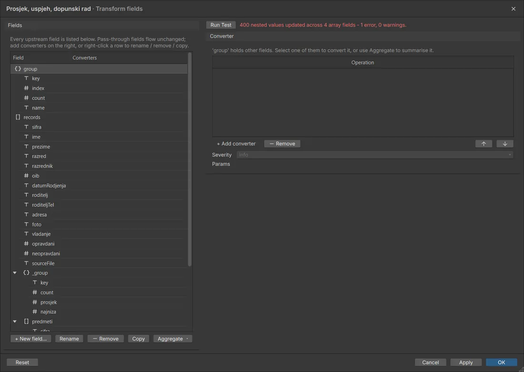Viewport: 524px width, 372px height.
Task: Click the number icon next to 'oib'
Action: [x=26, y=175]
